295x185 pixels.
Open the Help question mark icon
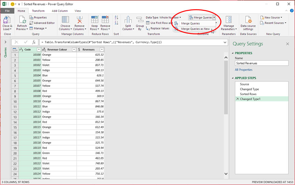(x=292, y=11)
